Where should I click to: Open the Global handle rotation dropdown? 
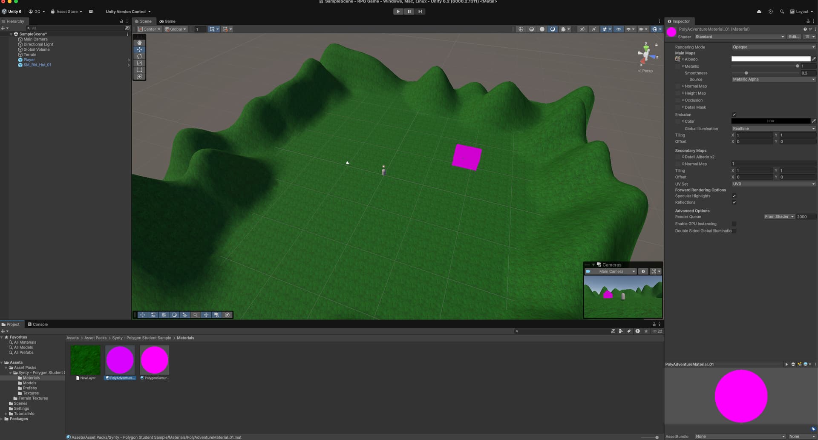[176, 29]
